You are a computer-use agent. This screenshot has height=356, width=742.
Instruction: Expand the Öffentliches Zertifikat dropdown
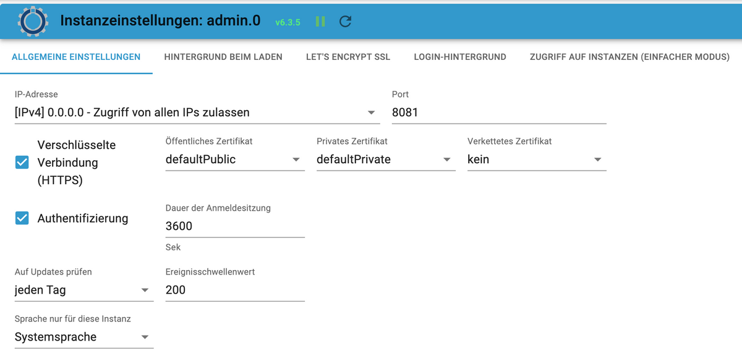235,159
